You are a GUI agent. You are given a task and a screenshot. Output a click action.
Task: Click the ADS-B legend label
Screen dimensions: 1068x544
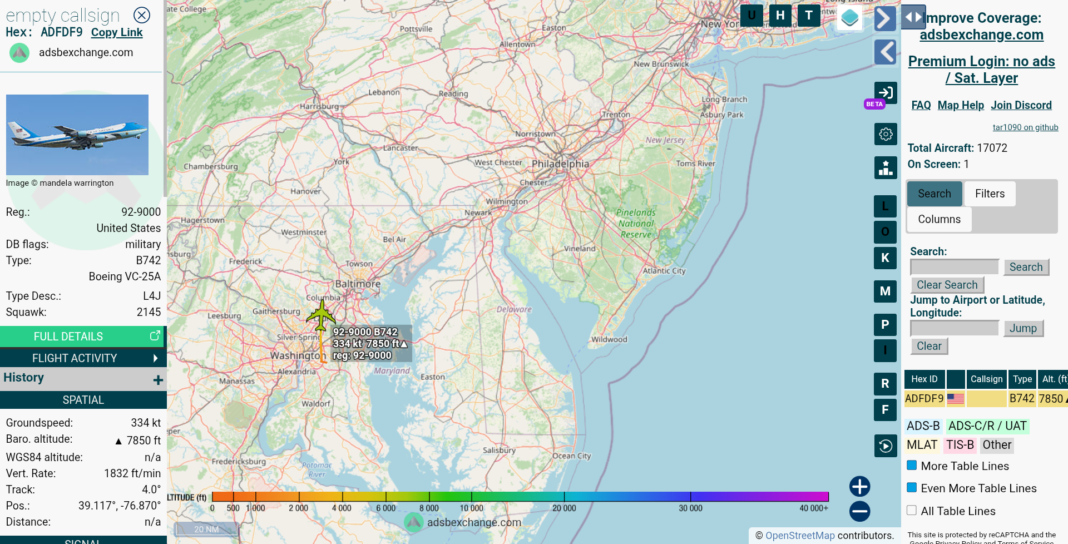point(923,426)
